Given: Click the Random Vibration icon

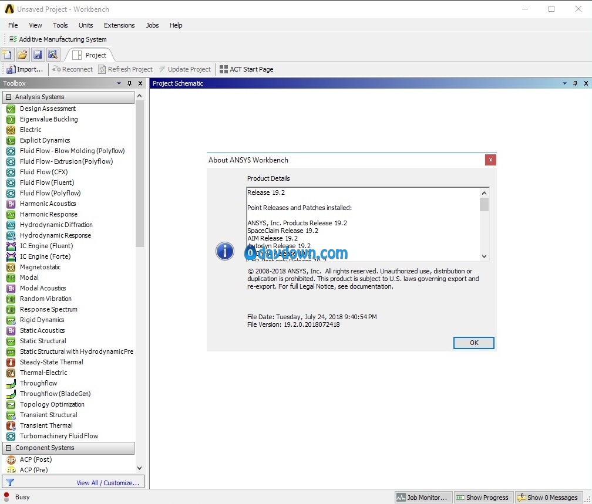Looking at the screenshot, I should 11,299.
